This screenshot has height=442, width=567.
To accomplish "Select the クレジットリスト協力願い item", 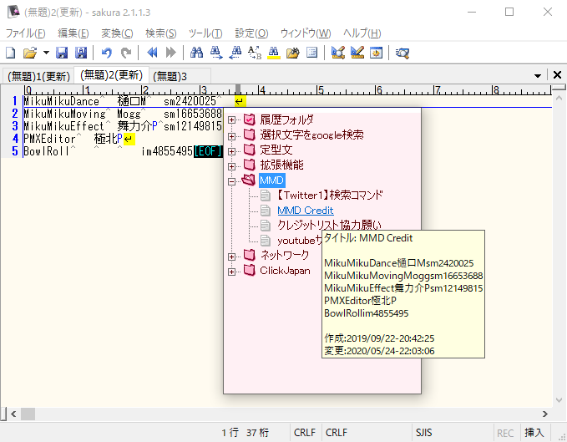I will point(329,225).
